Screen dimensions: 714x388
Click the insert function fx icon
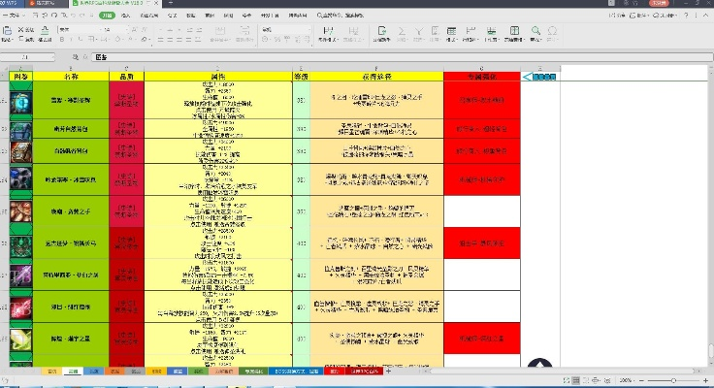[x=84, y=57]
